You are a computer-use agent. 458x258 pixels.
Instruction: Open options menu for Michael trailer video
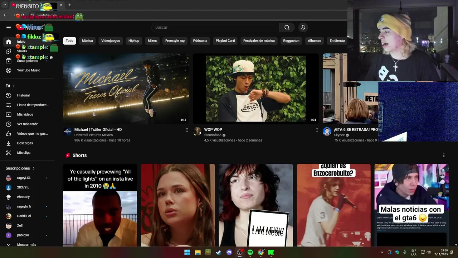click(x=187, y=130)
